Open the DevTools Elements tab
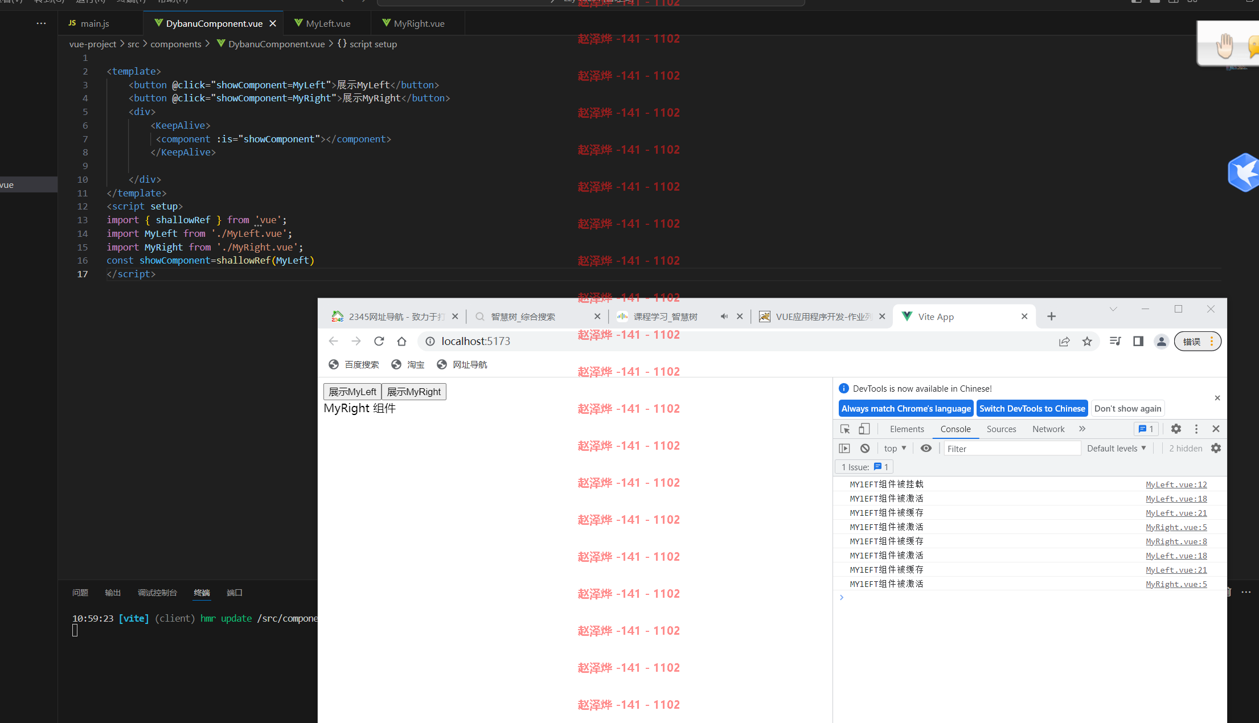 point(907,429)
